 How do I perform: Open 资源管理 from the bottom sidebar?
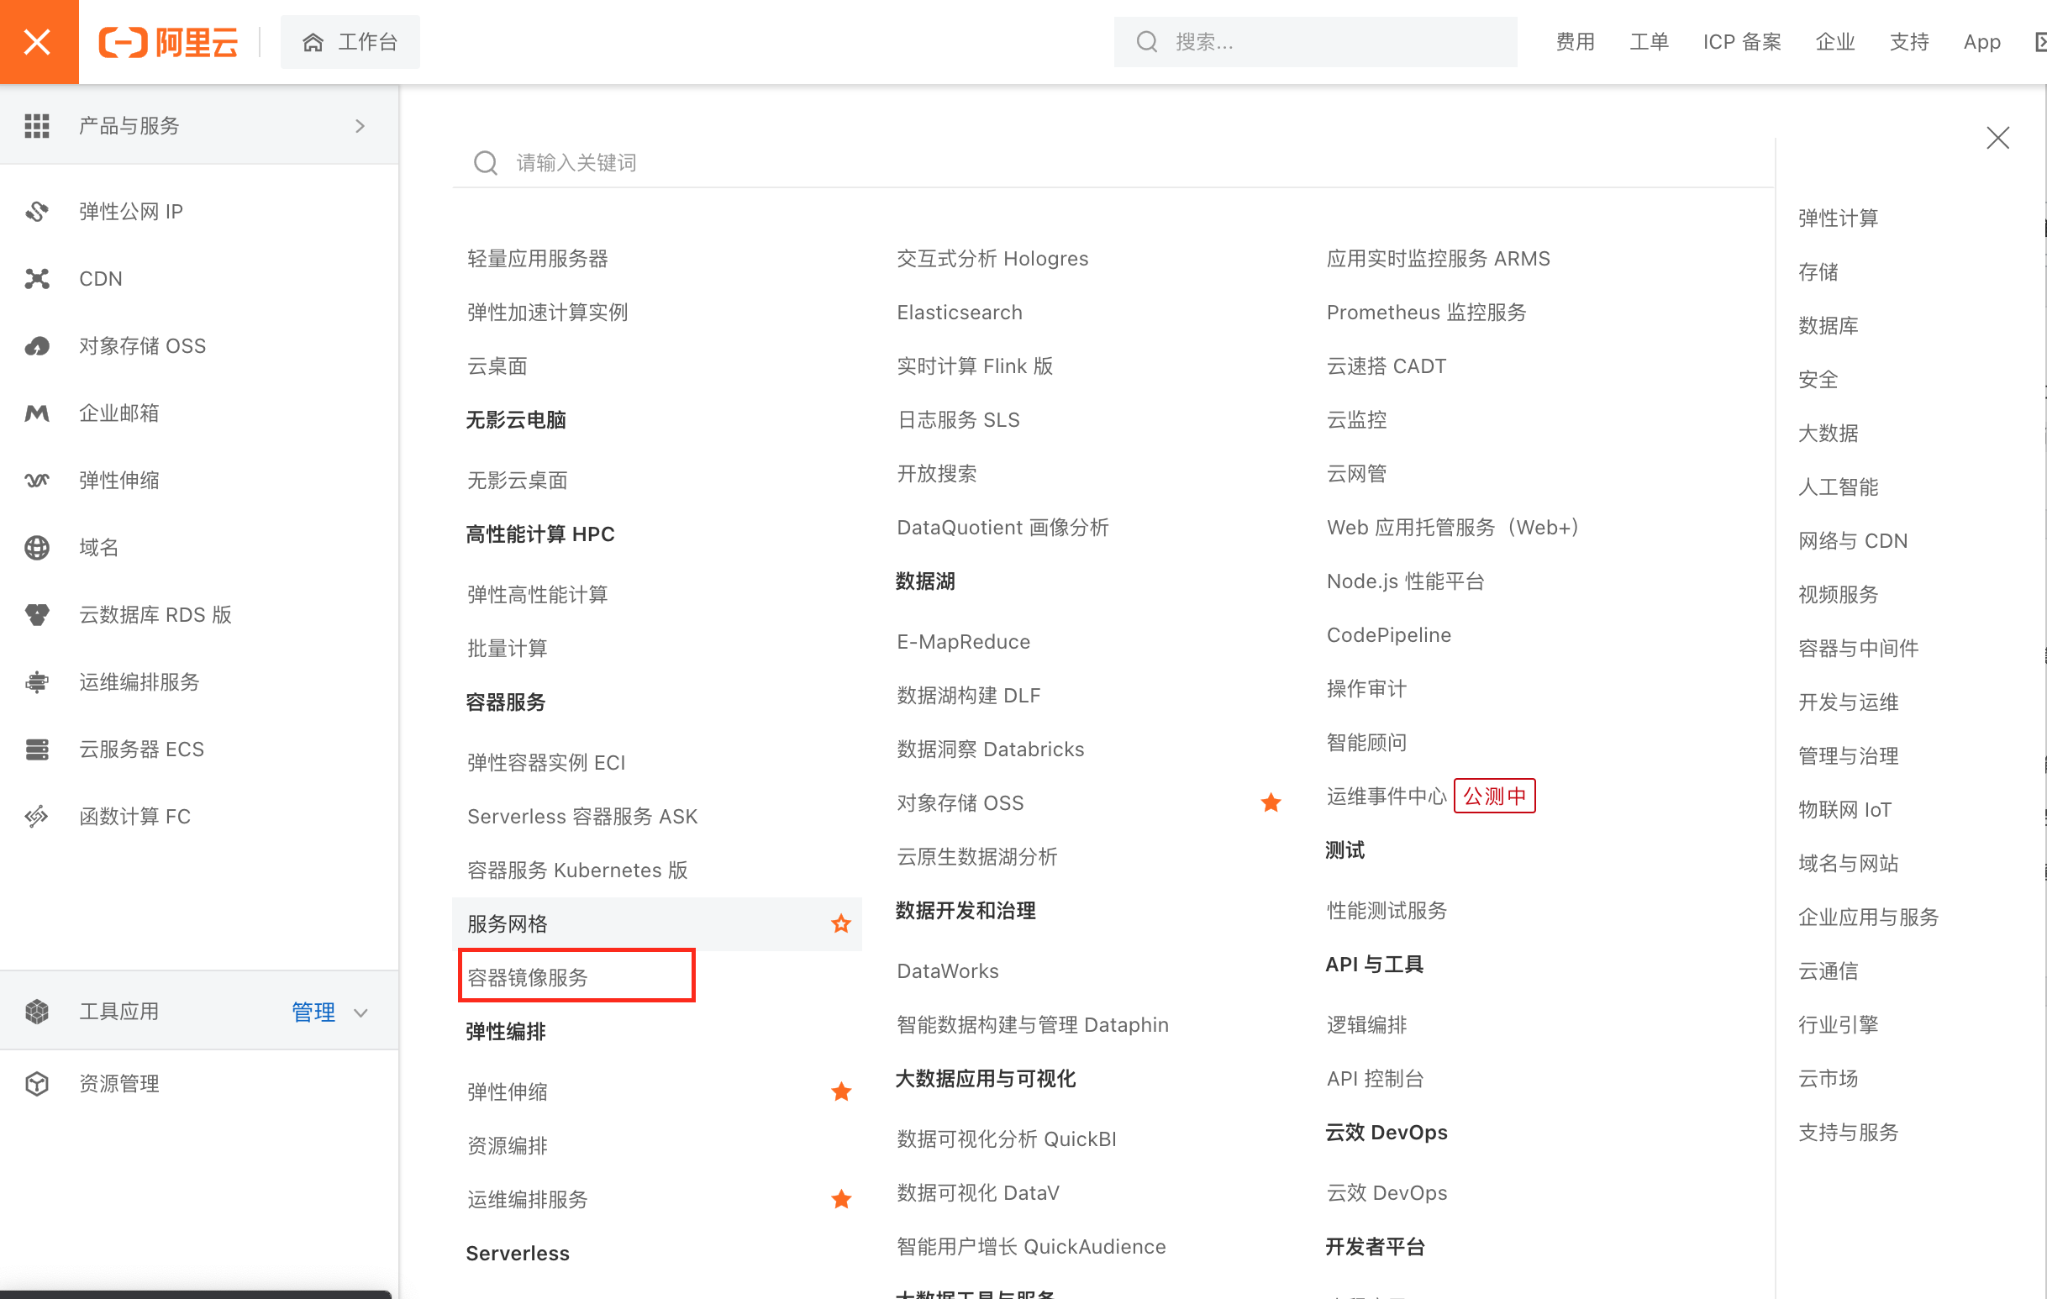pyautogui.click(x=119, y=1083)
